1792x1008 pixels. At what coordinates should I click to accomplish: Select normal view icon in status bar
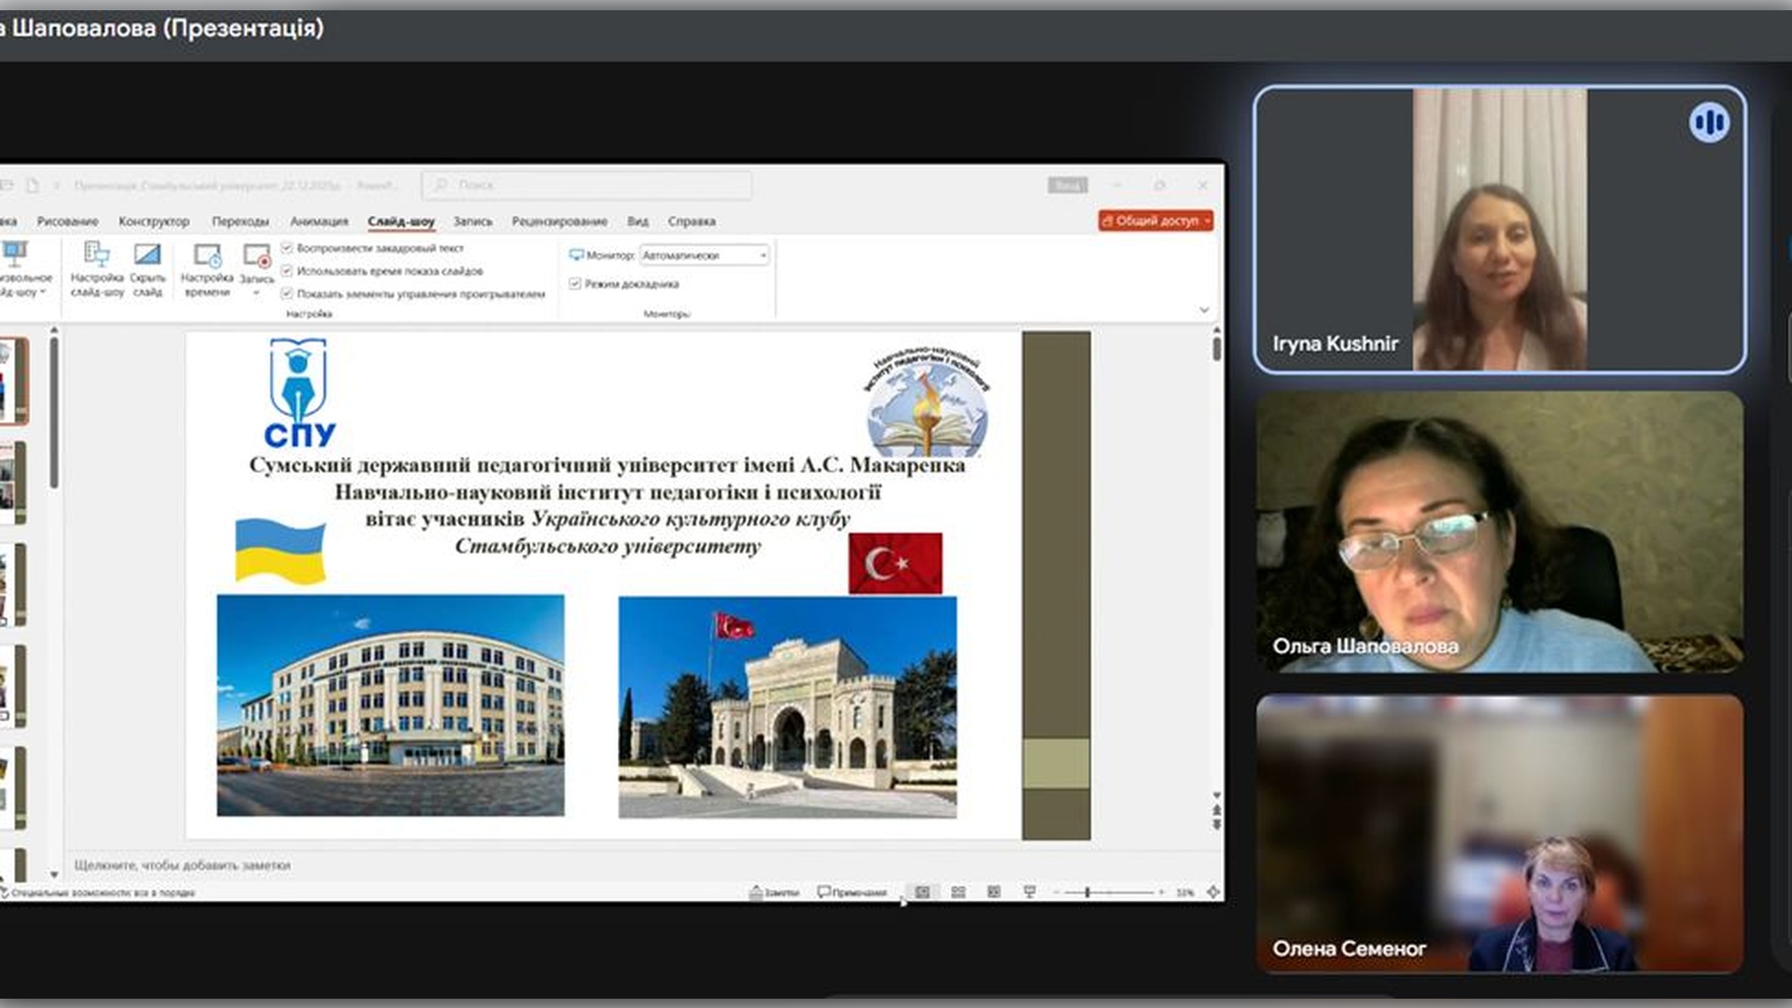point(922,892)
